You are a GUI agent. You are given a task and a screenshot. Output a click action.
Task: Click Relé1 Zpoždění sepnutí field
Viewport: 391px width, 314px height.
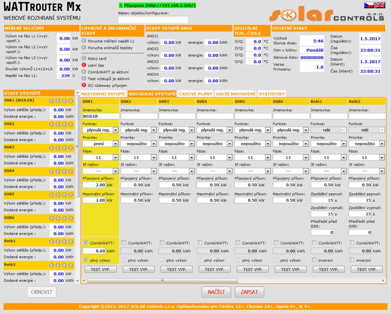tap(322, 200)
